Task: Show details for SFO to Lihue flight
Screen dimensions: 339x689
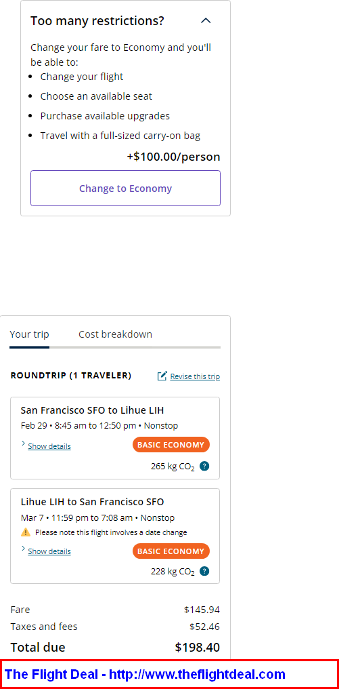Action: coord(49,446)
